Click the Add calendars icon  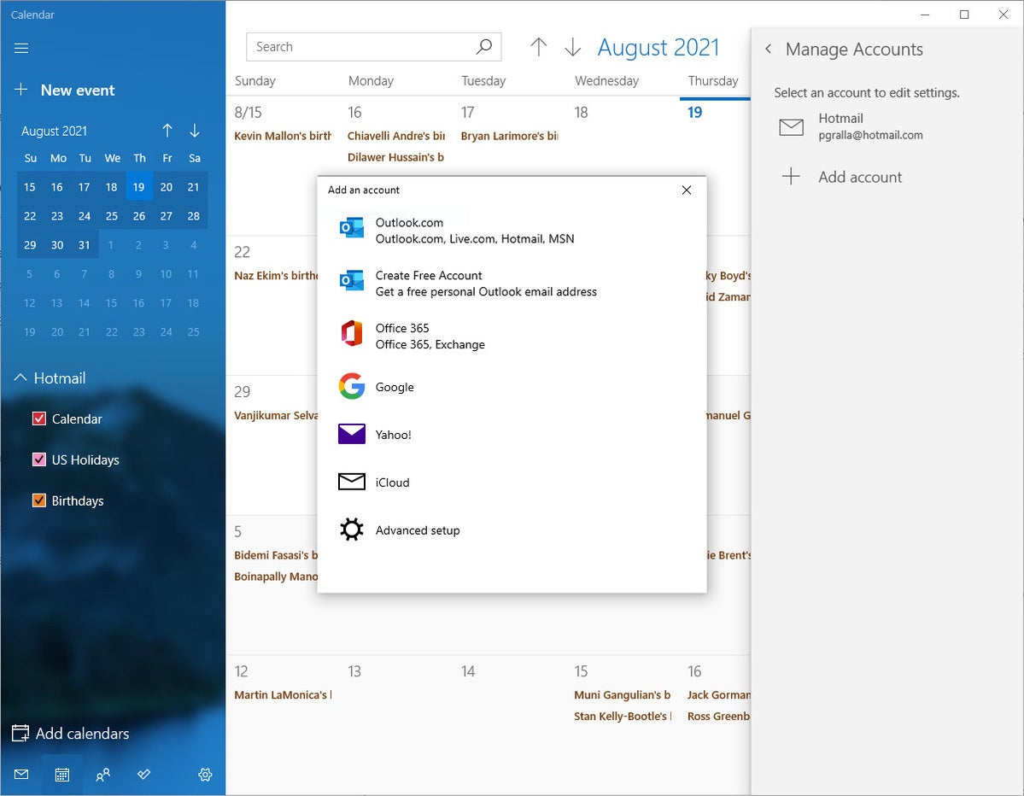[x=20, y=734]
